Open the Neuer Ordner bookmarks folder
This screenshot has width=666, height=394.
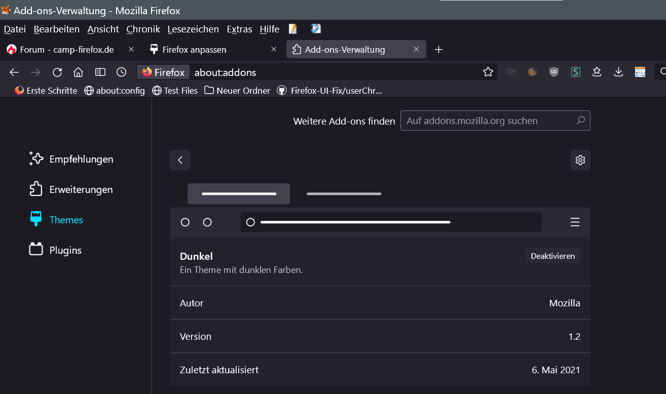click(x=238, y=91)
